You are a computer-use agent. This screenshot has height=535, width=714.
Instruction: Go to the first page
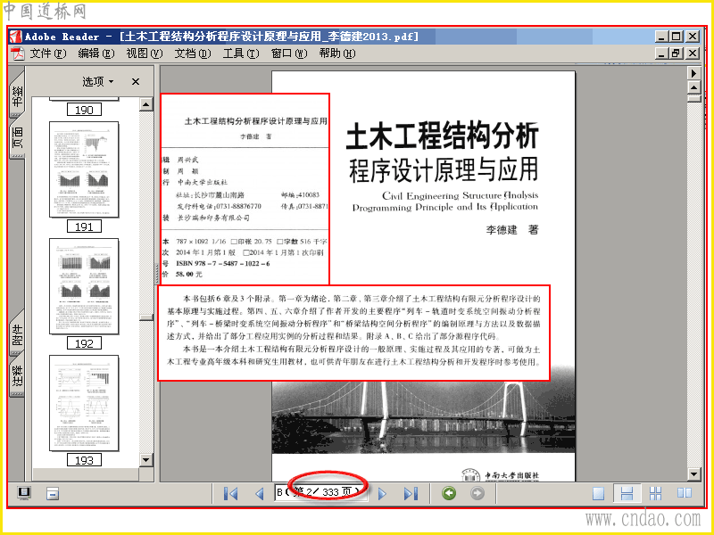(x=231, y=494)
